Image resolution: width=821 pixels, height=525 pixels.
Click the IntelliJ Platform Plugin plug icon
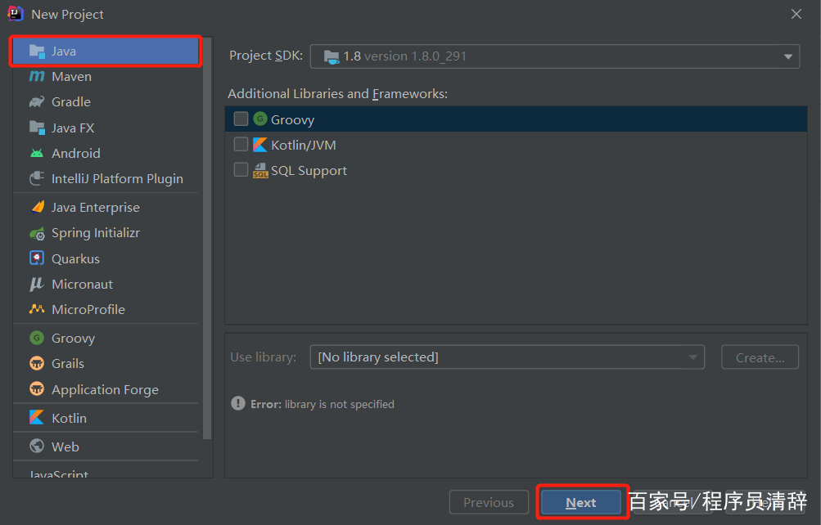pos(37,178)
